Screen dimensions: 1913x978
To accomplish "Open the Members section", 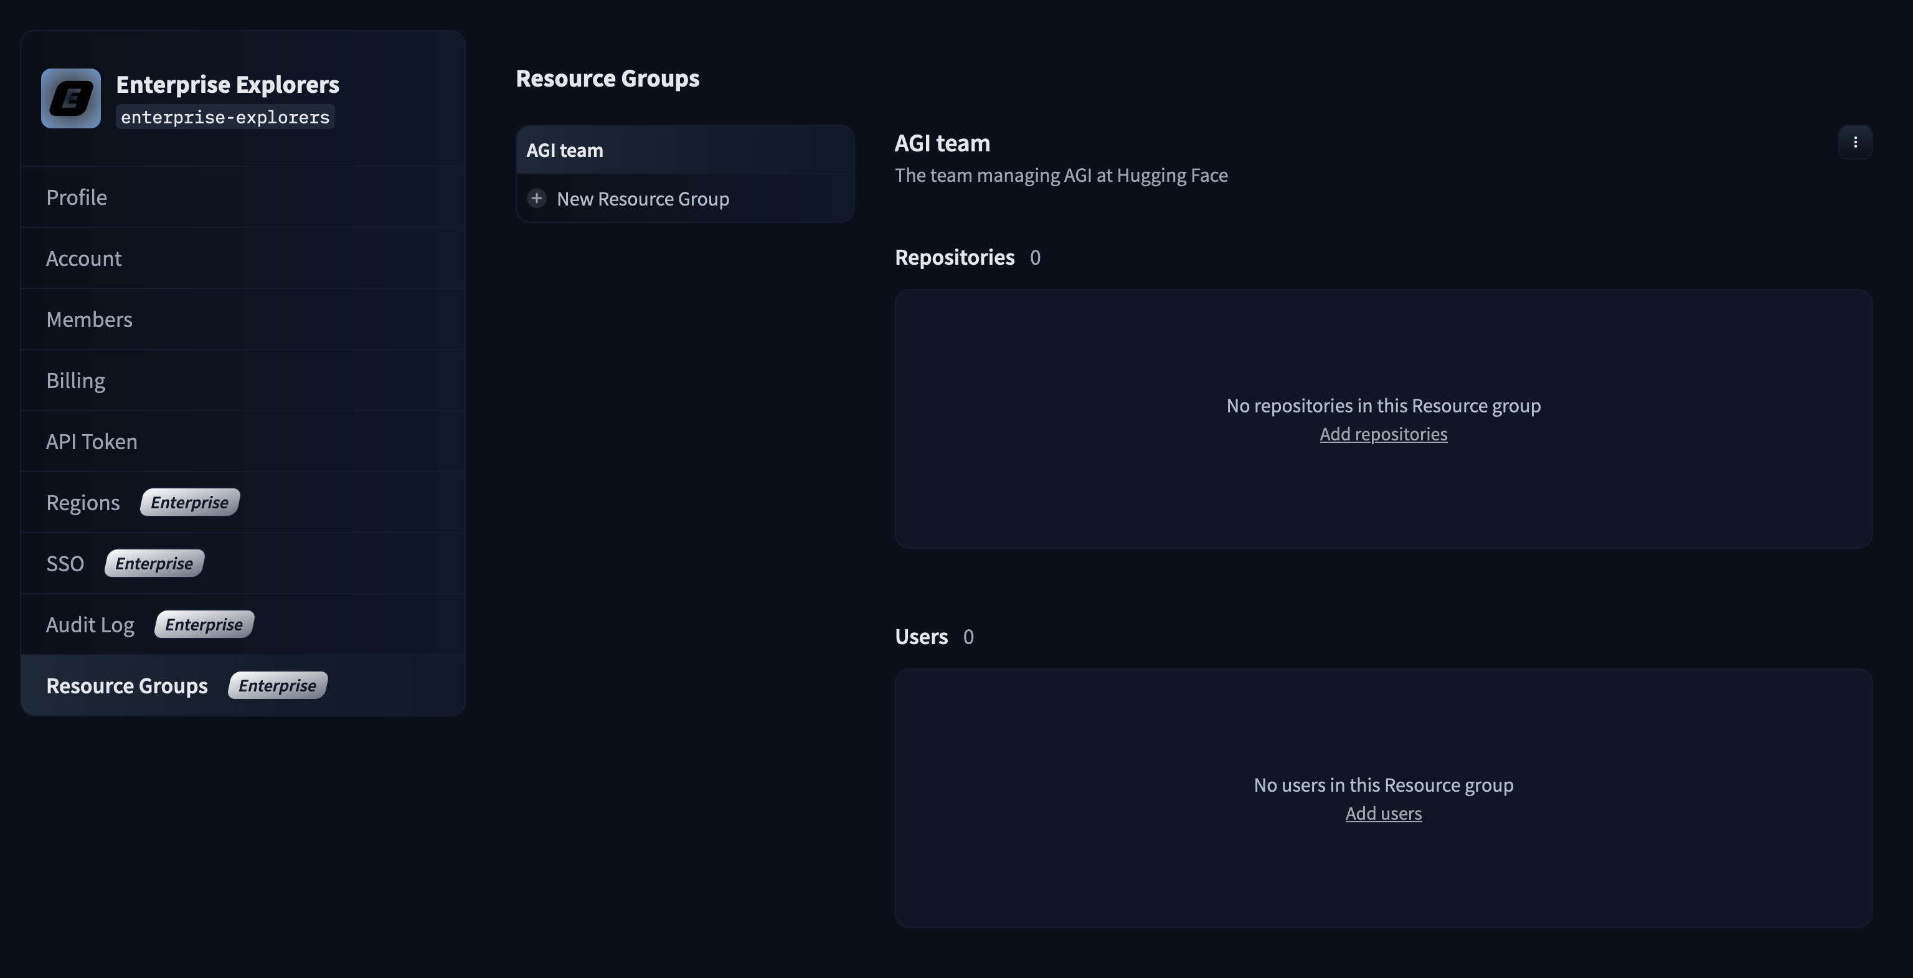I will [x=89, y=320].
